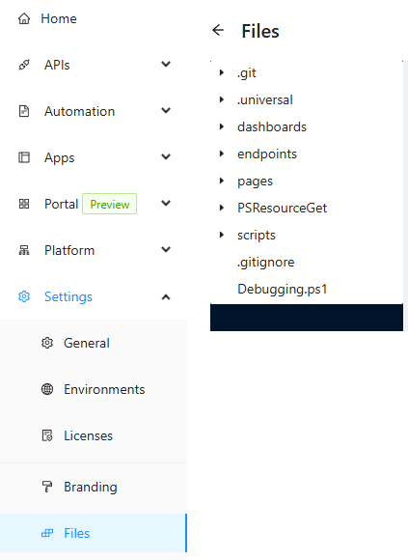Click the Automation document icon
Image resolution: width=408 pixels, height=560 pixels.
point(24,111)
